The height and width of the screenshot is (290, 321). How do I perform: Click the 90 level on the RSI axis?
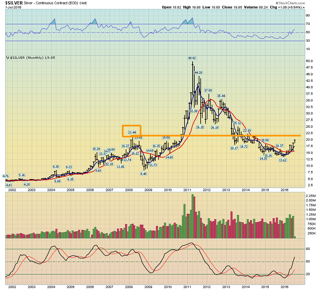point(308,16)
